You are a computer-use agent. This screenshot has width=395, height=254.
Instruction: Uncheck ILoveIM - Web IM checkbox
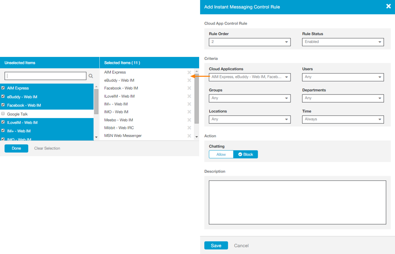click(3, 123)
